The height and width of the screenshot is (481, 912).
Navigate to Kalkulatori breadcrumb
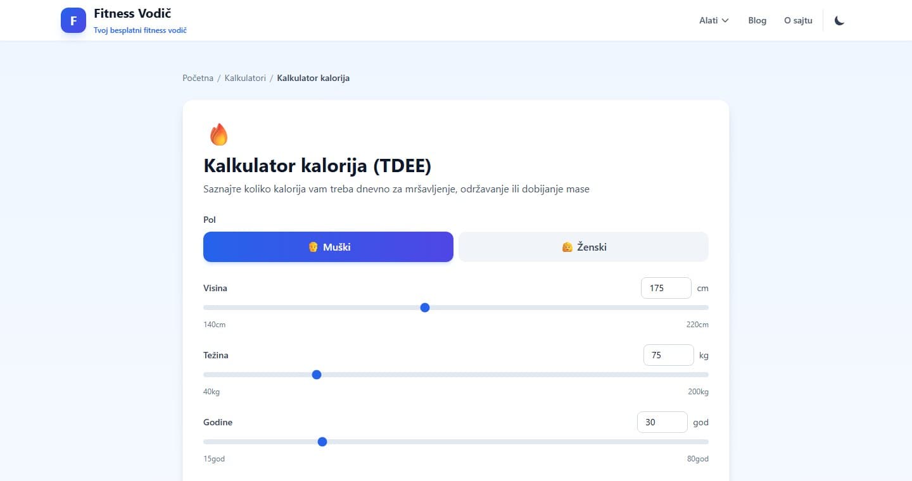pos(245,78)
